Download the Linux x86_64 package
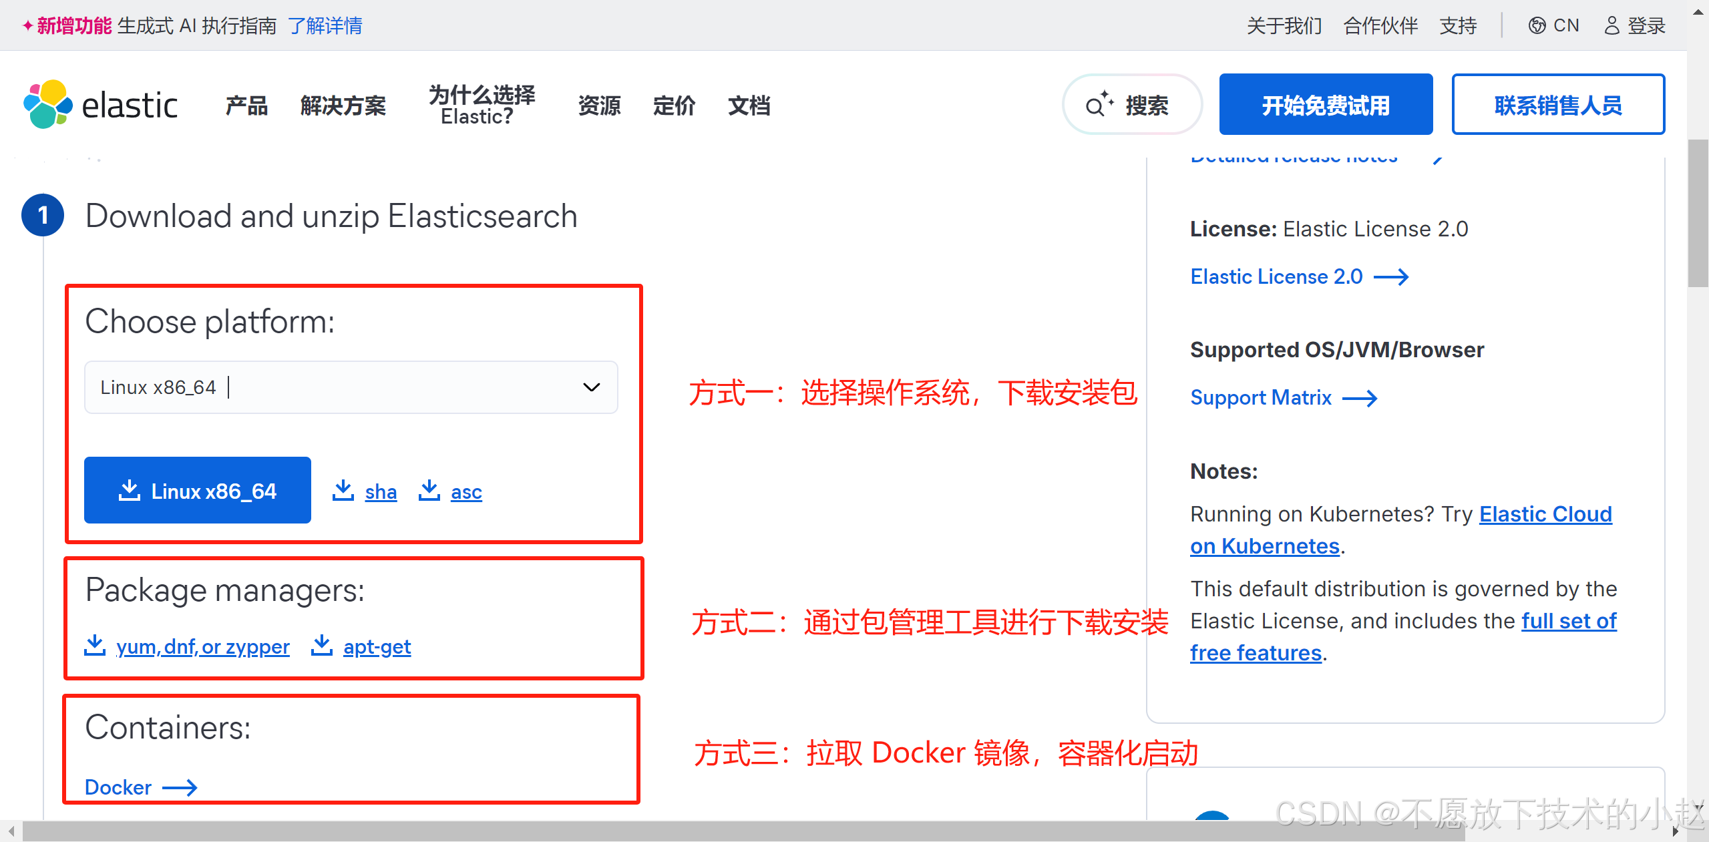Viewport: 1709px width, 842px height. click(x=198, y=491)
